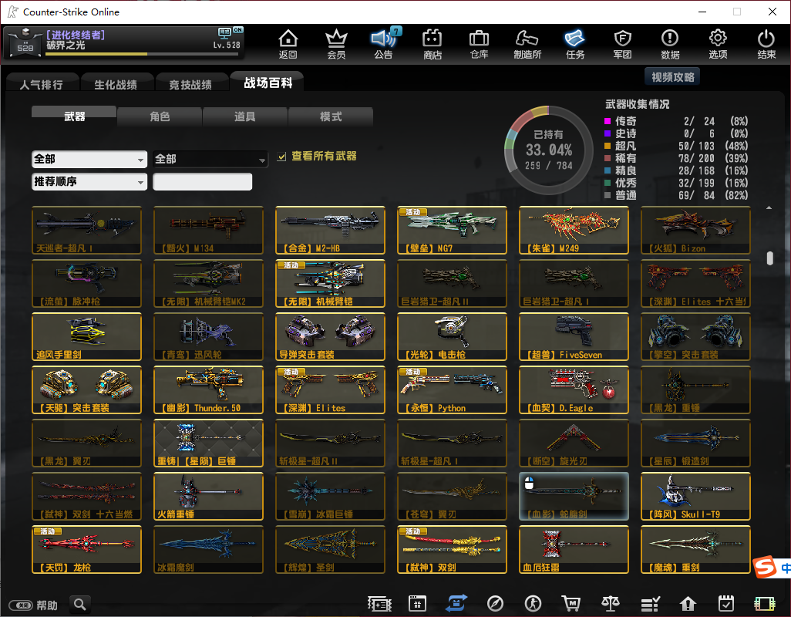The height and width of the screenshot is (617, 791).
Task: Open the 会员 crown icon
Action: 336,44
